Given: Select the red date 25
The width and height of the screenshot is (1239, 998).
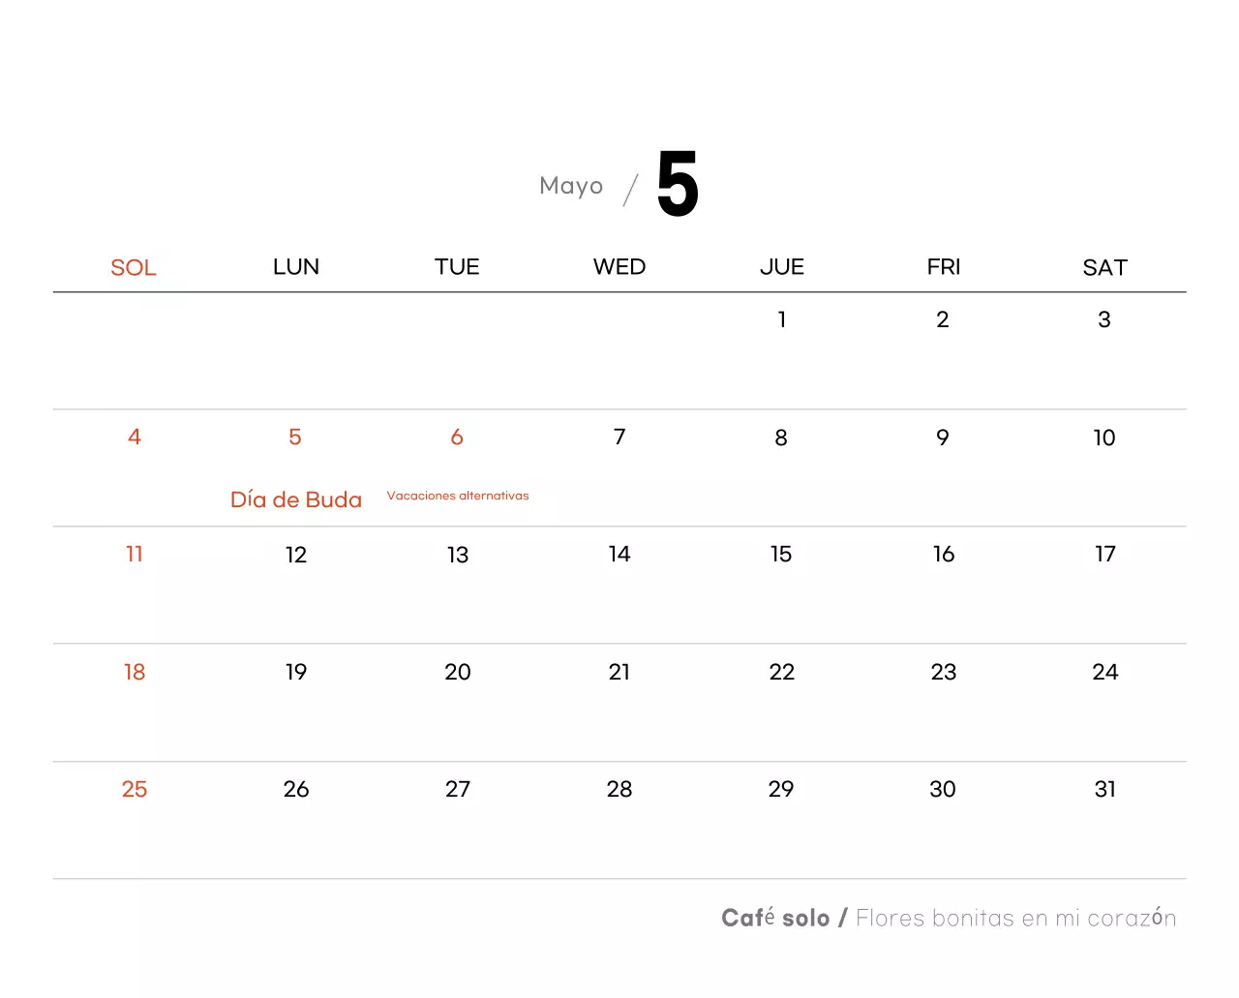Looking at the screenshot, I should point(135,790).
